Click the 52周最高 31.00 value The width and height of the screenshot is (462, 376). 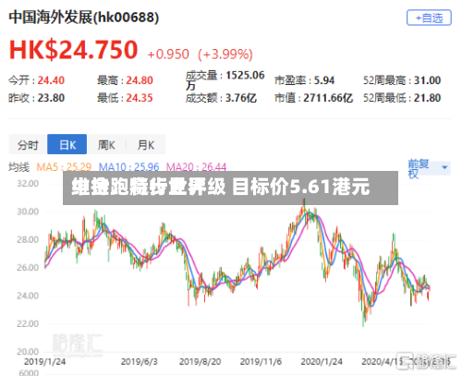(x=402, y=80)
